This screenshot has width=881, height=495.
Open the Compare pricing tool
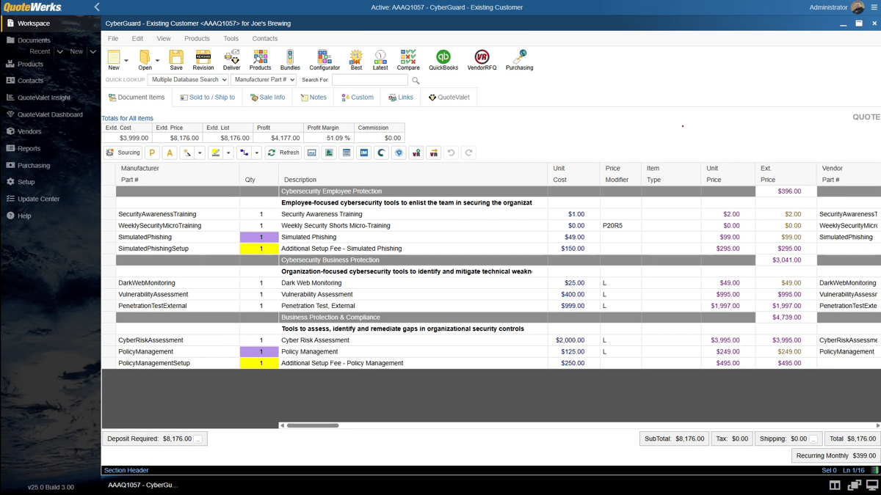coord(408,59)
